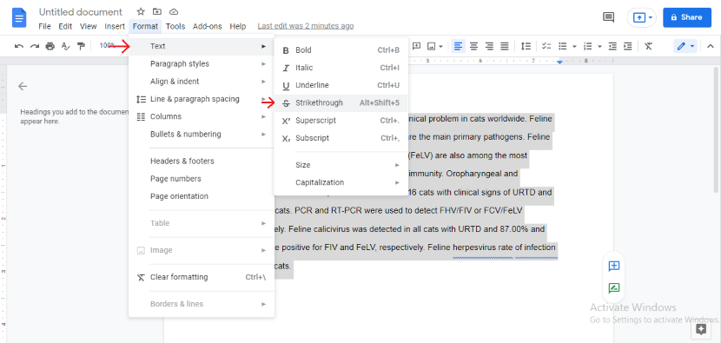Click the Share button

tap(686, 17)
